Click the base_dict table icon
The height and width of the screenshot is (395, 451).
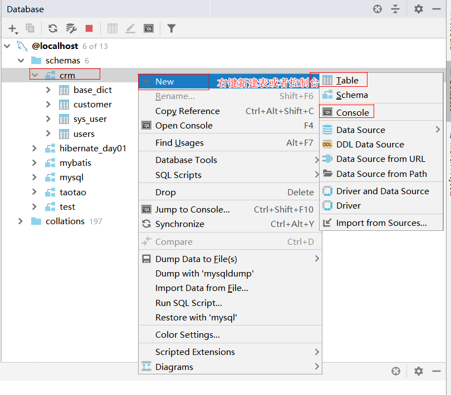pyautogui.click(x=64, y=90)
